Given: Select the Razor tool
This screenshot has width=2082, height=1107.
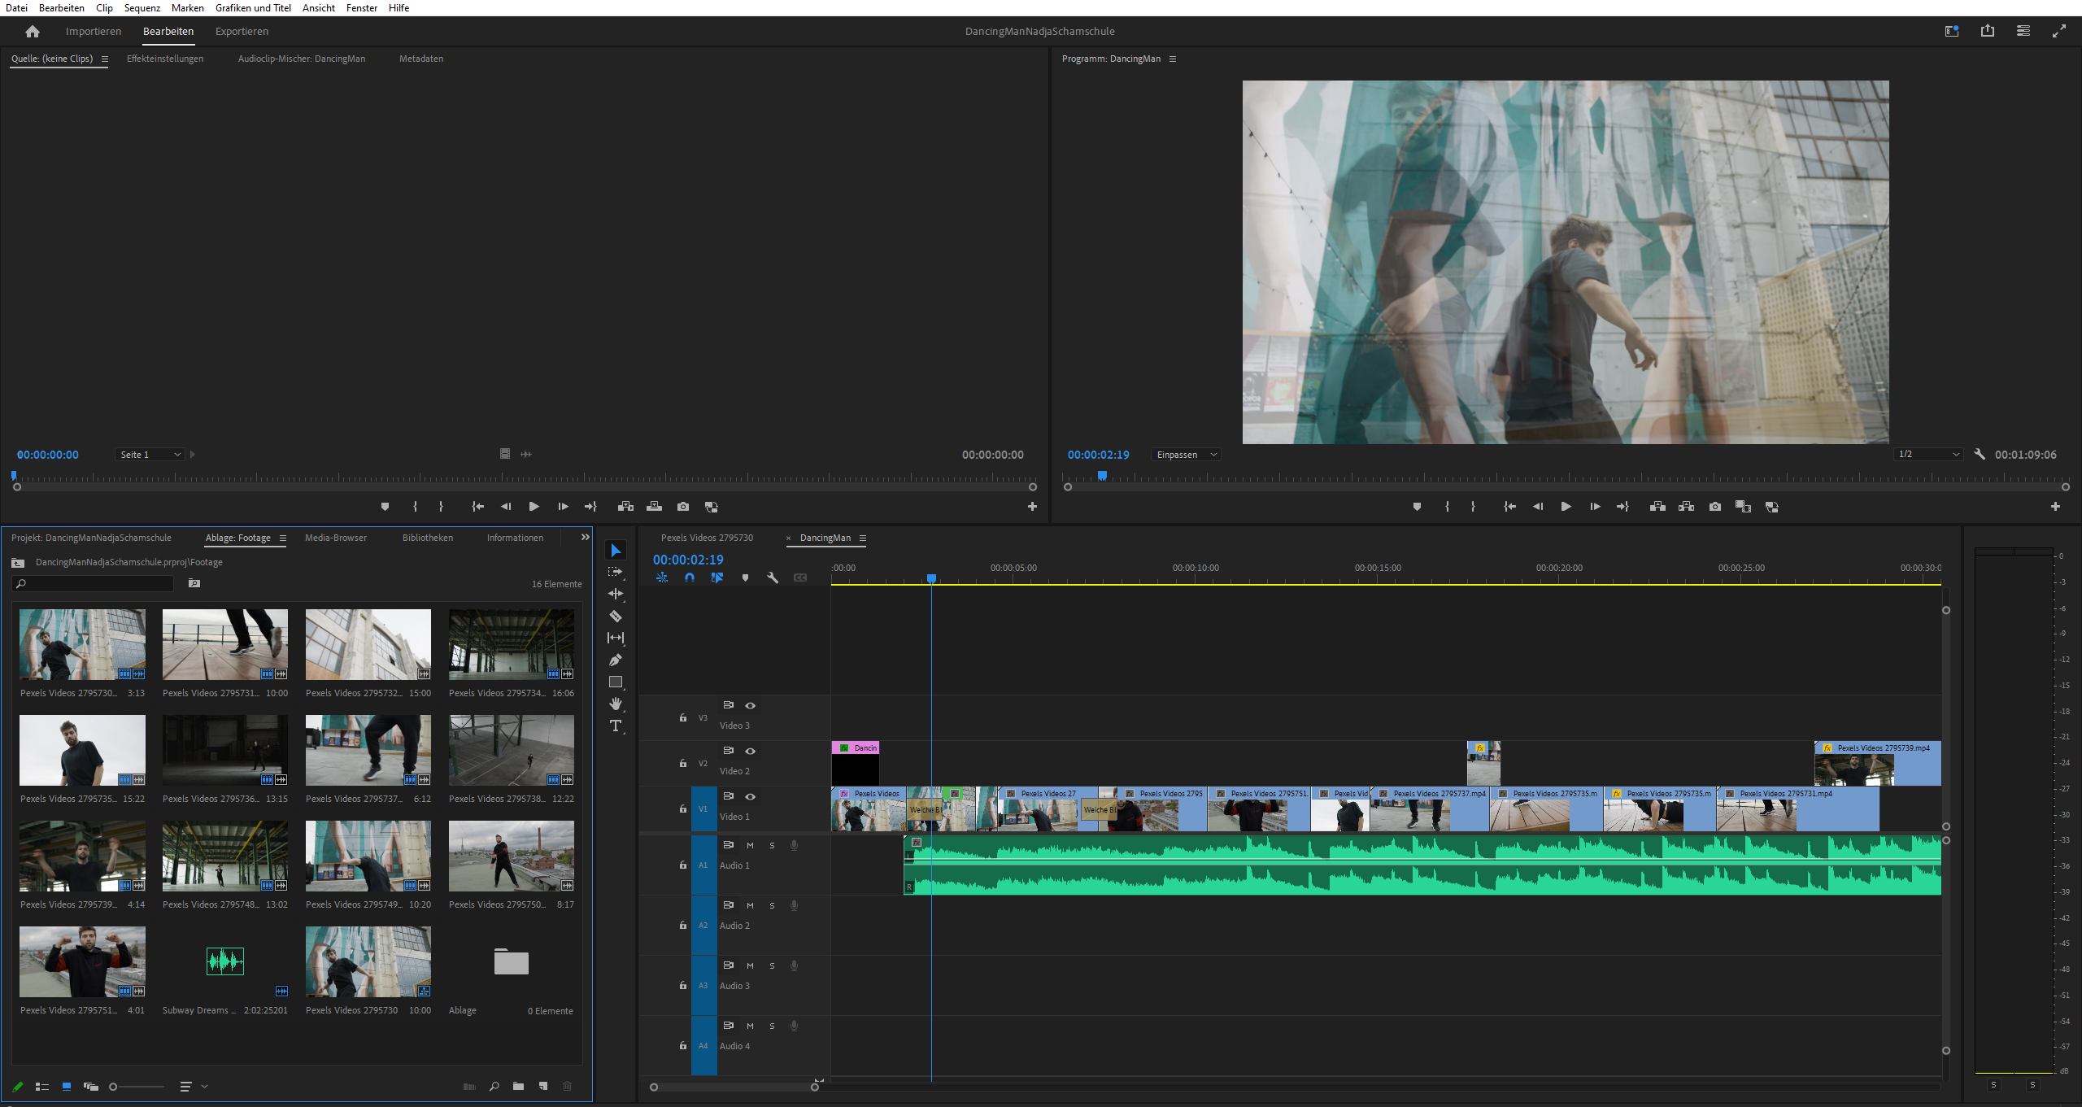Looking at the screenshot, I should pos(616,616).
